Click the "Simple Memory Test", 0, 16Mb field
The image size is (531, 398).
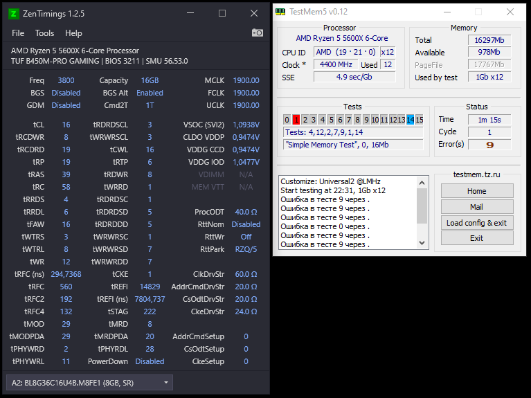tap(353, 145)
